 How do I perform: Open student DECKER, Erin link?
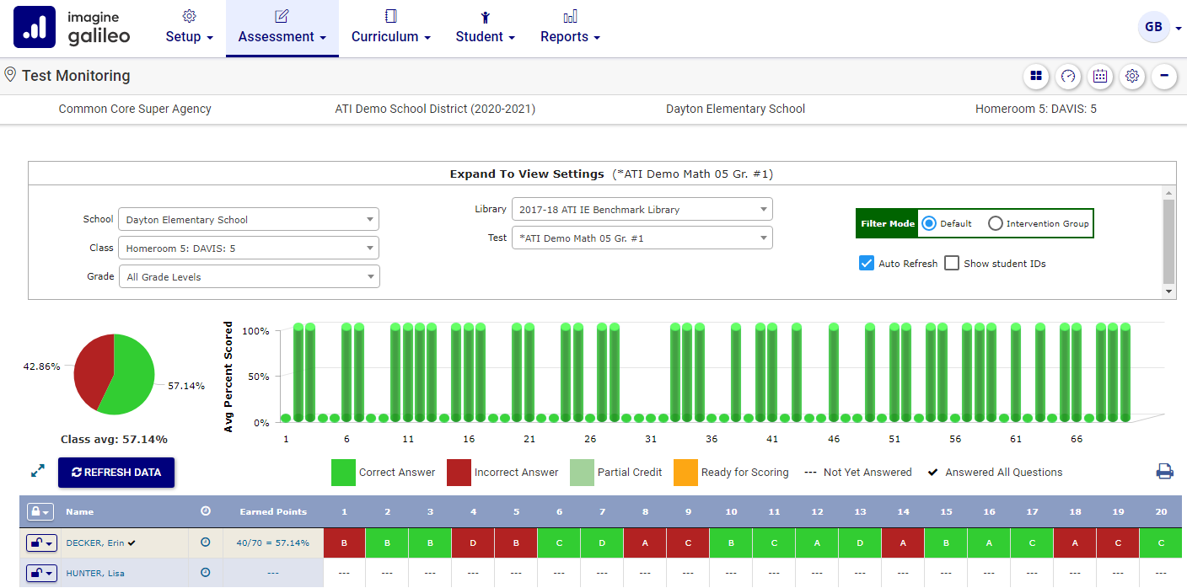(94, 543)
